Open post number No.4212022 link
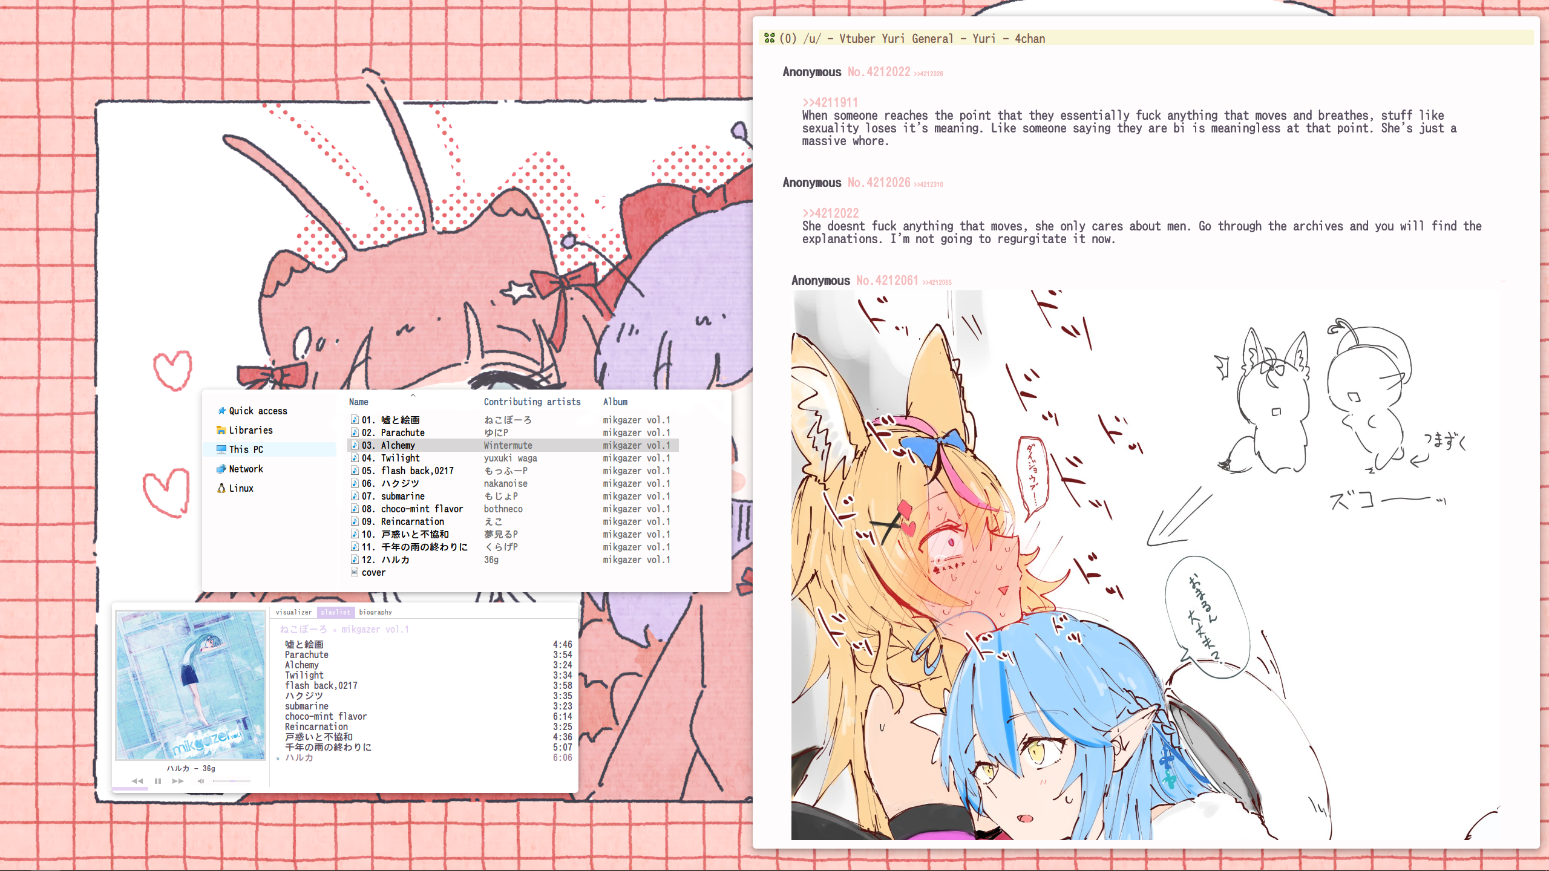This screenshot has height=871, width=1549. pyautogui.click(x=879, y=72)
